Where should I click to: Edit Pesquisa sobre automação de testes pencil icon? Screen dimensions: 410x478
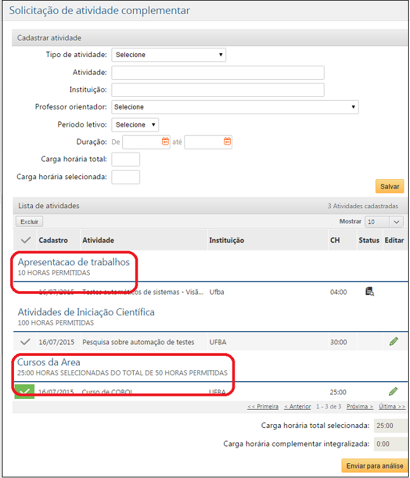click(394, 341)
